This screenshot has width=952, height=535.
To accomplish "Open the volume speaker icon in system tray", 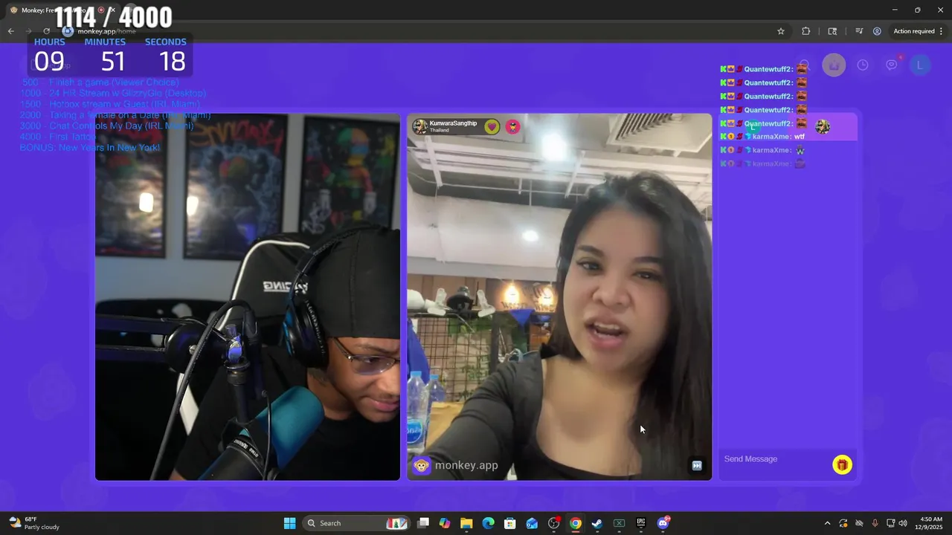I will (x=903, y=523).
